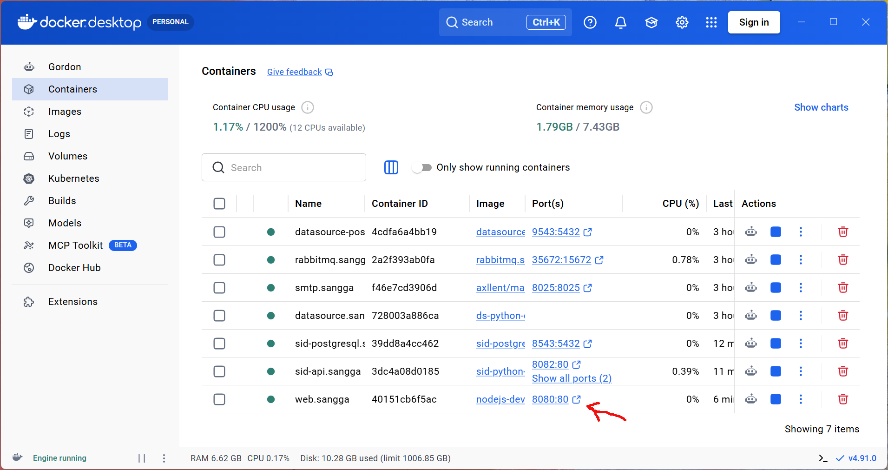Viewport: 888px width, 470px height.
Task: Stop the web.sangga container
Action: pyautogui.click(x=776, y=399)
